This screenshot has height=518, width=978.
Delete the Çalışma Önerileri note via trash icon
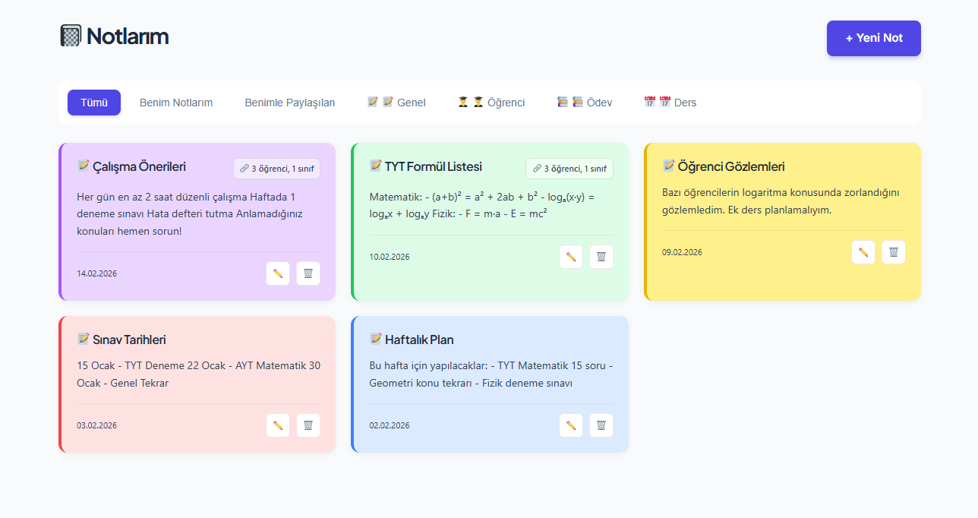[x=308, y=273]
